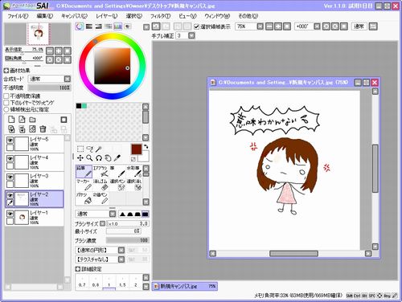402x302 pixels.
Task: Select 領域検出元に指定 radio option
Action: click(6, 109)
